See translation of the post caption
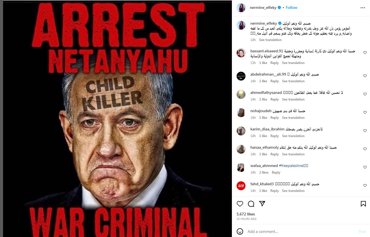The height and width of the screenshot is (237, 370). [x=270, y=40]
